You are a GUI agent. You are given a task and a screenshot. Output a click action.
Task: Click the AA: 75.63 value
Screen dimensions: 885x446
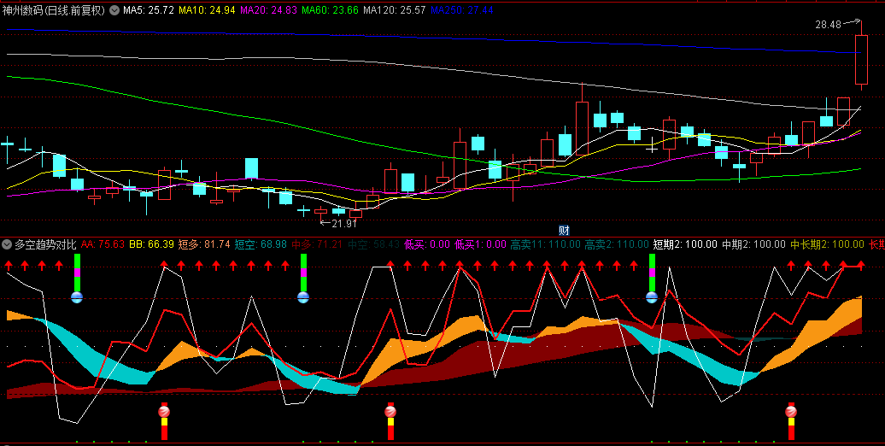tap(103, 244)
